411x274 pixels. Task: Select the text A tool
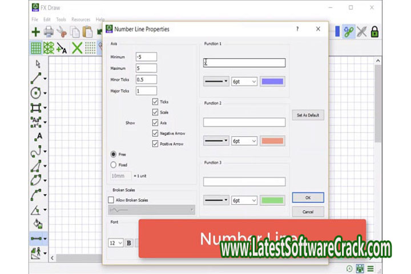coord(38,136)
